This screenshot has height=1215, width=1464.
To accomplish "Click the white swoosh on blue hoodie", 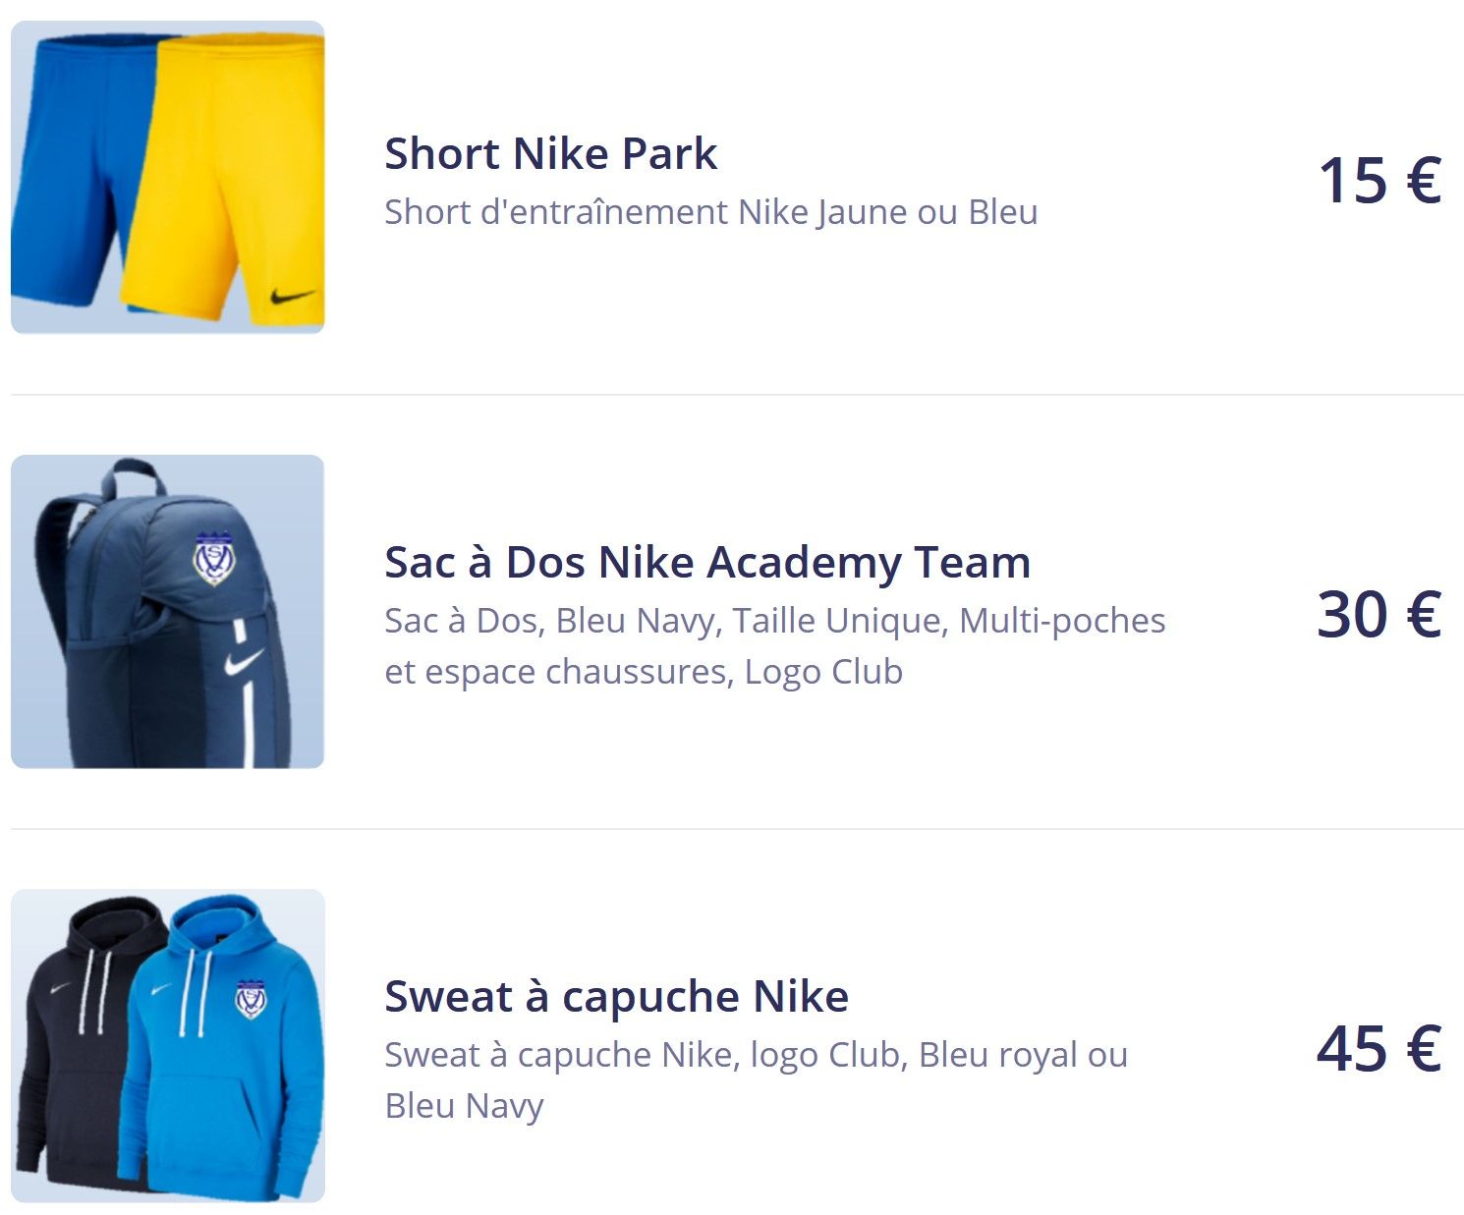I will point(160,990).
